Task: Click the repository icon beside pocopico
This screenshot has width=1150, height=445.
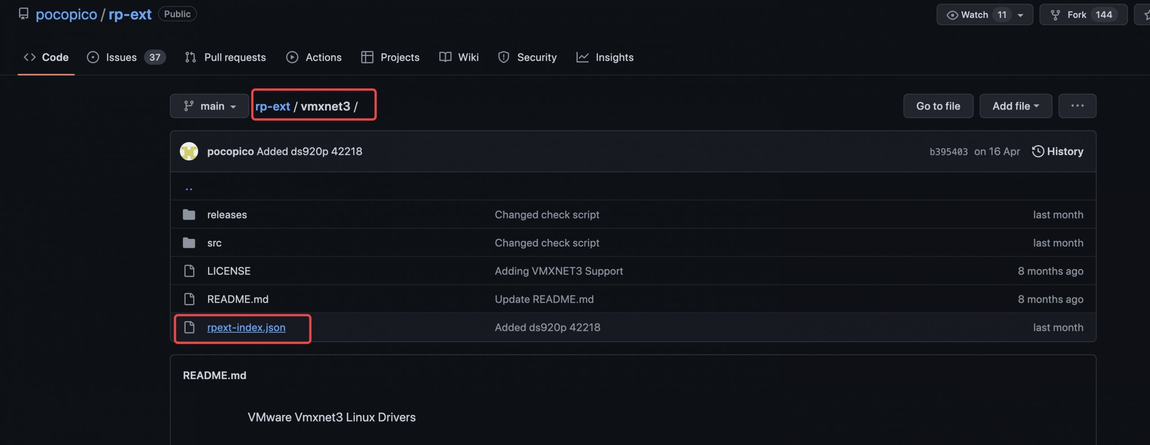Action: pyautogui.click(x=23, y=14)
